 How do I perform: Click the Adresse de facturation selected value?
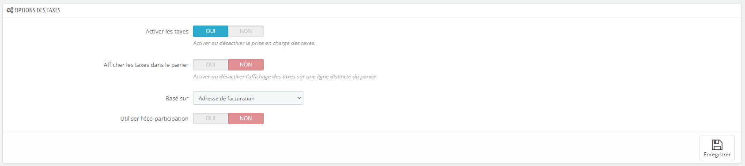pyautogui.click(x=227, y=99)
